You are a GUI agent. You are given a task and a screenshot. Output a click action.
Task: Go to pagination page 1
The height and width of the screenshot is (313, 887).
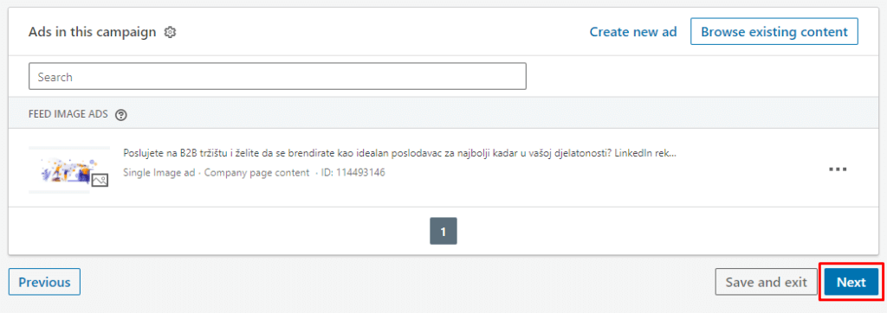(443, 231)
